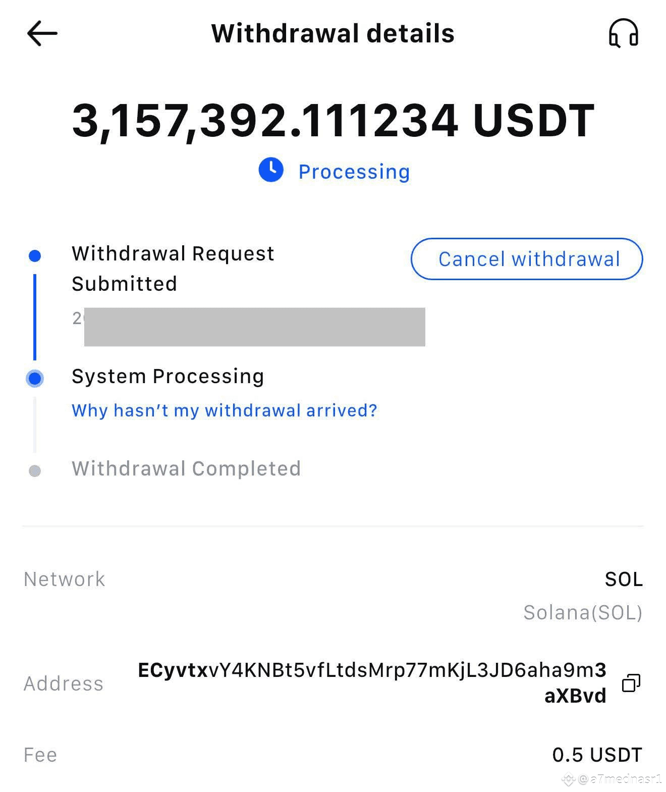
Task: Tap the grey redacted timestamp bar
Action: (254, 327)
